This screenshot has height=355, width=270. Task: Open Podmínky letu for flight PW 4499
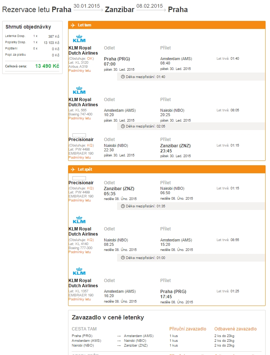(80, 200)
